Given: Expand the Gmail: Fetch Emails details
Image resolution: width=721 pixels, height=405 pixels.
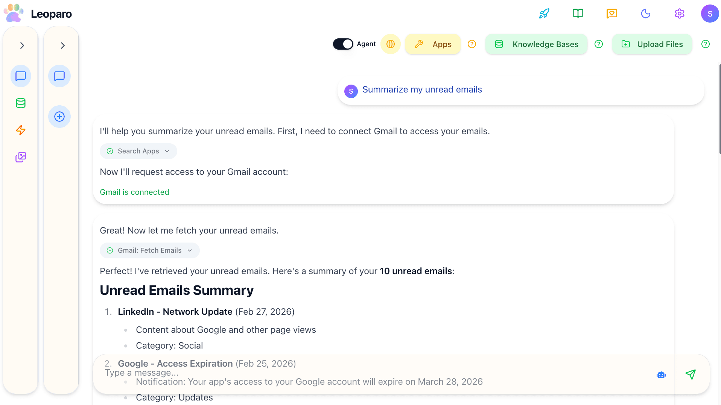Looking at the screenshot, I should pos(190,250).
